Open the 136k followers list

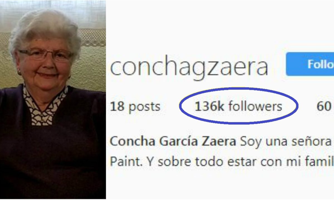pyautogui.click(x=238, y=106)
